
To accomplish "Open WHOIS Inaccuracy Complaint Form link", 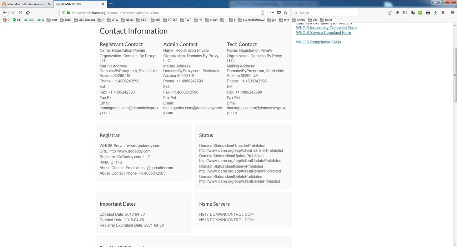I will click(326, 28).
